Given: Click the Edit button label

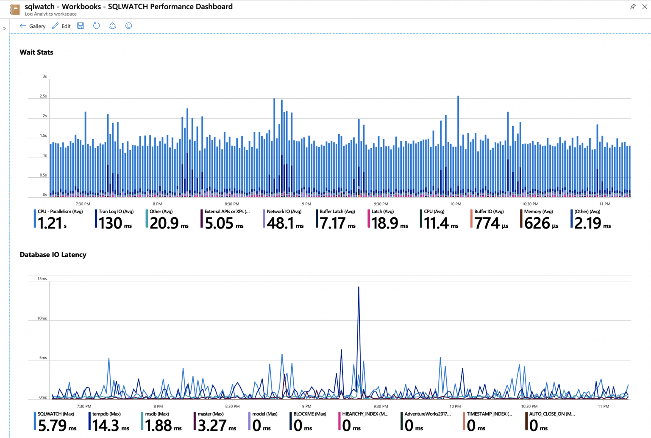Looking at the screenshot, I should tap(65, 26).
